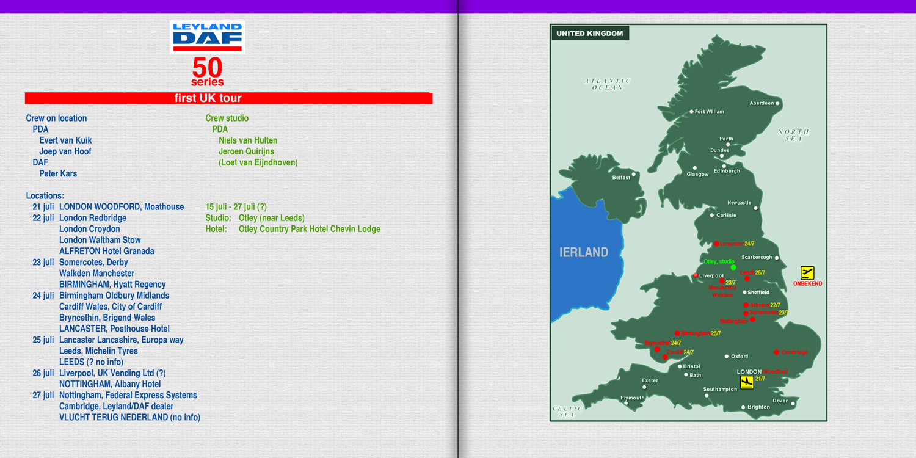916x458 pixels.
Task: Click the 'LANCASTER, Posthouse Hotel' list entry
Action: pos(114,329)
